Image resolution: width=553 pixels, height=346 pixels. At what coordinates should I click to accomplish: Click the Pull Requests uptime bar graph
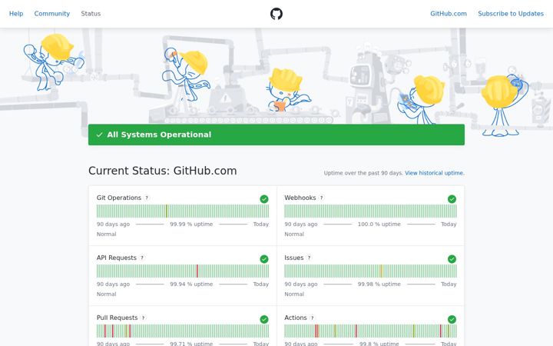tap(183, 331)
